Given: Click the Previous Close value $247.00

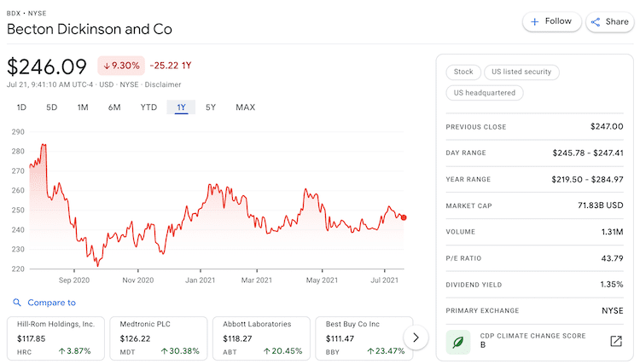Looking at the screenshot, I should pos(607,126).
